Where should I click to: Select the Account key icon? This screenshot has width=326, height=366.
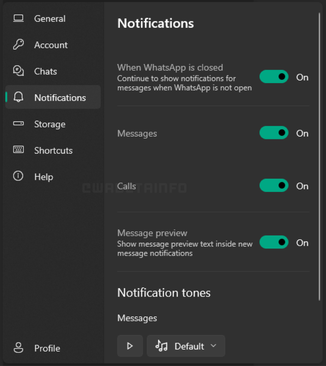pyautogui.click(x=18, y=45)
